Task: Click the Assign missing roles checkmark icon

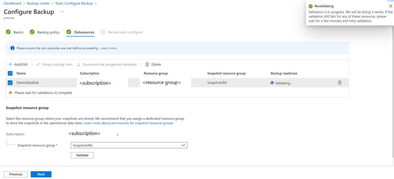Action: (38, 64)
